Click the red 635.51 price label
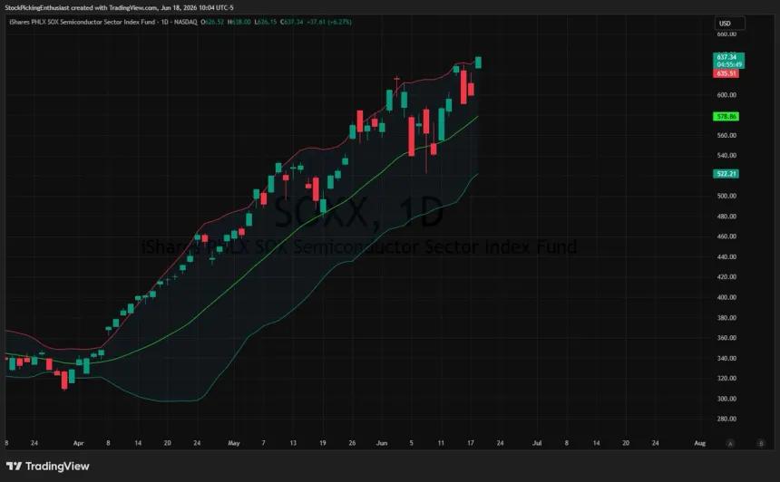Screen dimensions: 780x482 click(726, 73)
